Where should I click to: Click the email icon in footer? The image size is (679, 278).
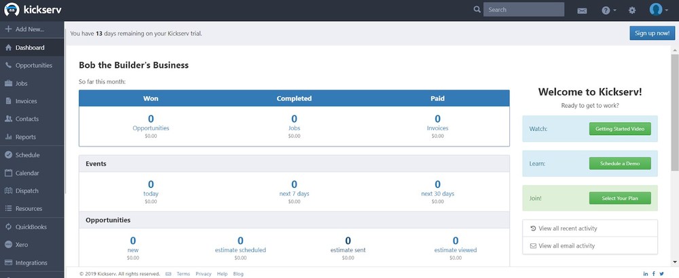[x=168, y=273]
